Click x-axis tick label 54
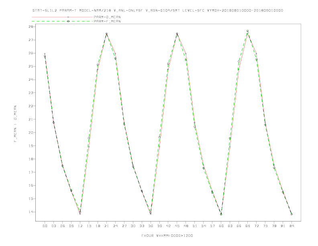The height and width of the screenshot is (246, 318). 204,226
